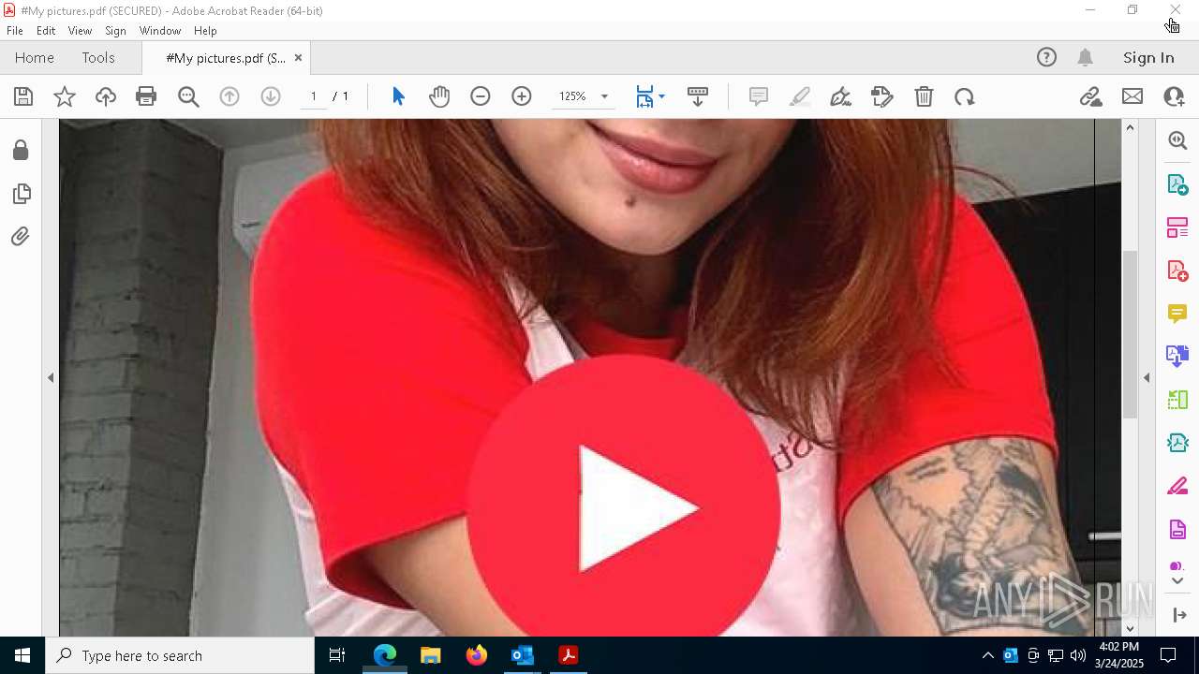The image size is (1199, 674).
Task: Open the Edit menu
Action: [x=46, y=31]
